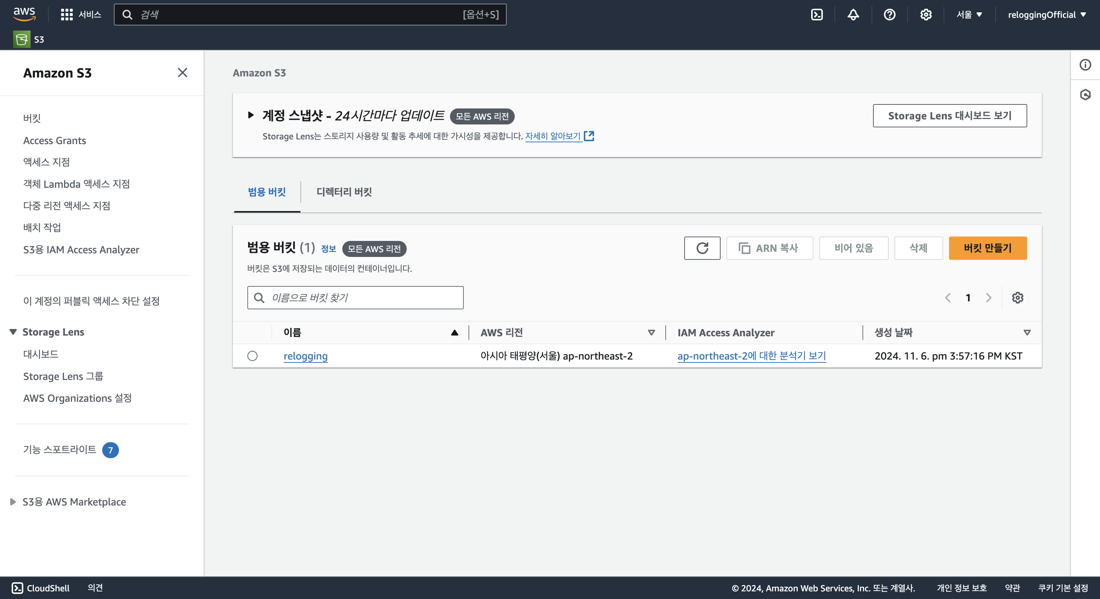Open bucket table preferences gear
This screenshot has height=599, width=1100.
click(1017, 298)
